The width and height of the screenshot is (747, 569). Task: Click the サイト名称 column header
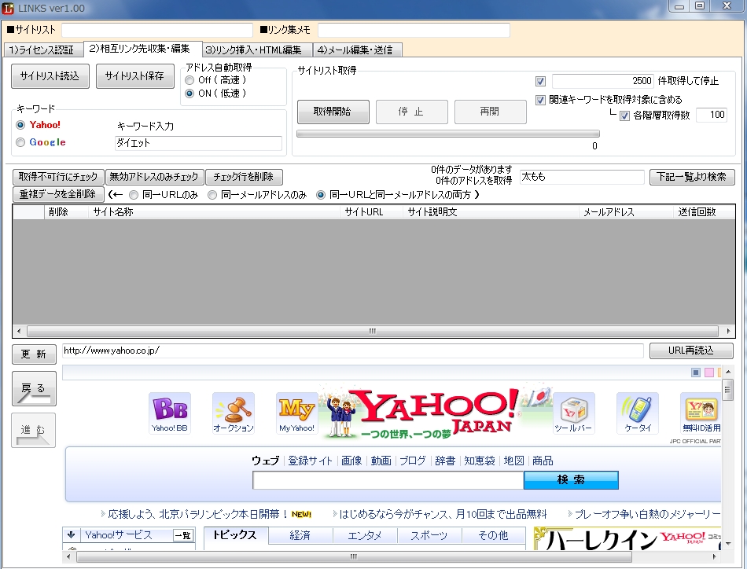click(x=215, y=212)
